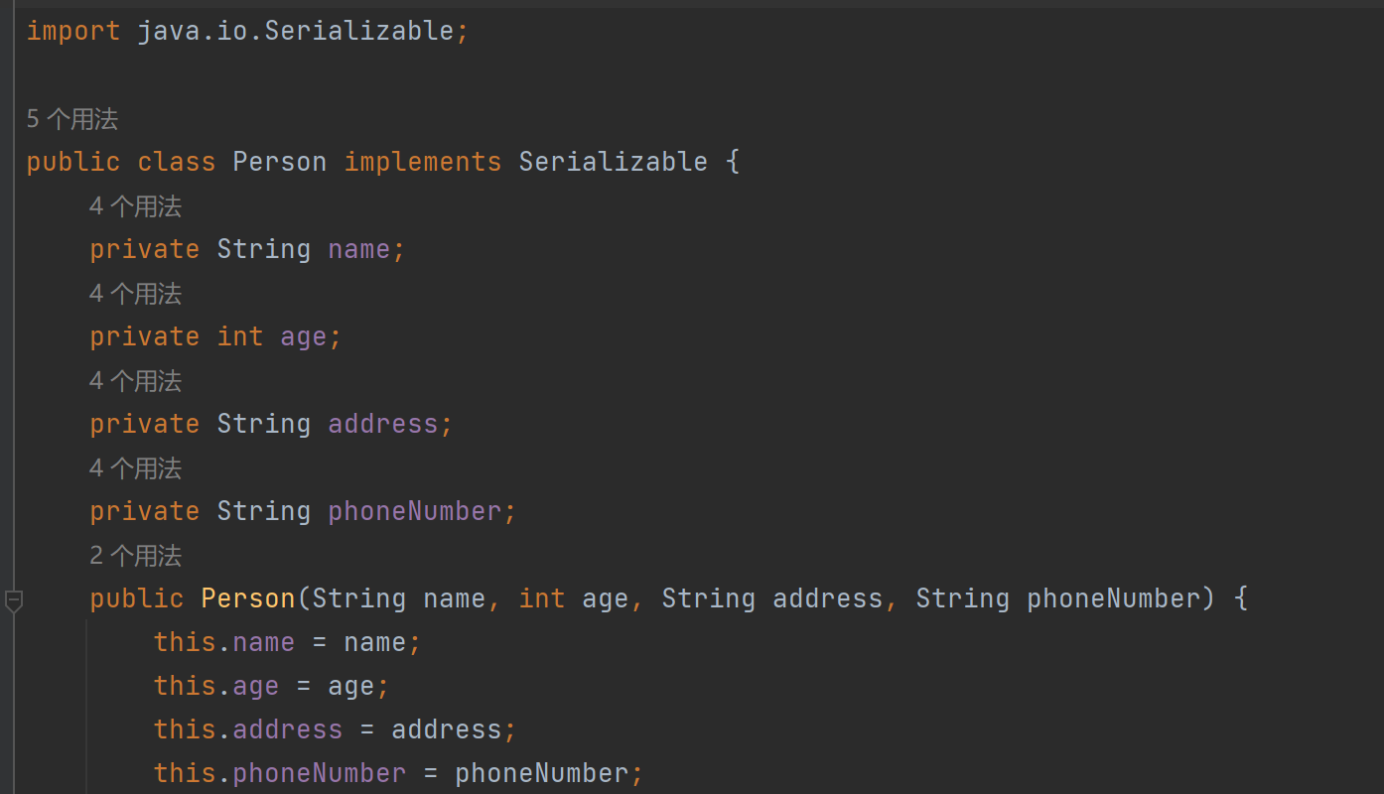
Task: Open the "2 个用法" hint above constructor
Action: click(135, 556)
